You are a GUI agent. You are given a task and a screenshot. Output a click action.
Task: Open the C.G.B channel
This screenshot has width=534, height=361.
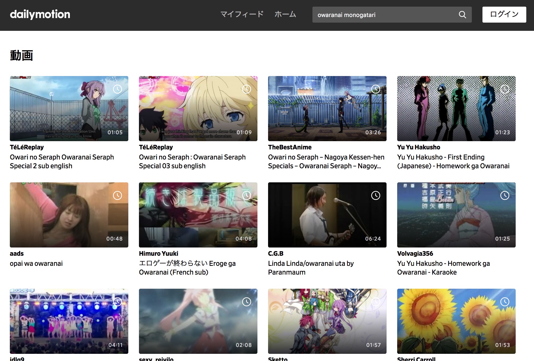point(276,254)
